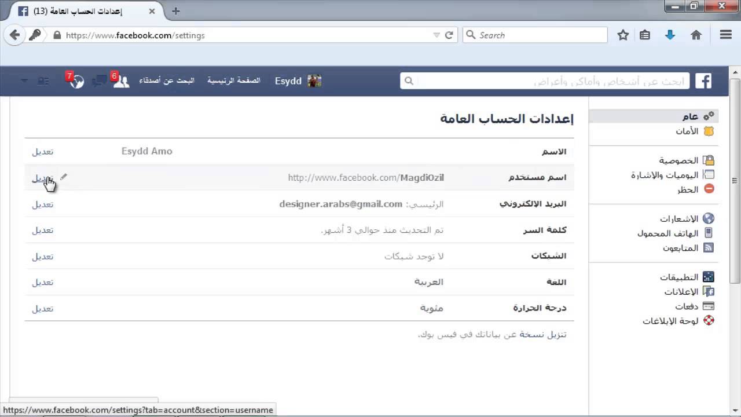741x417 pixels.
Task: Bookmark this page with star icon
Action: pos(623,35)
